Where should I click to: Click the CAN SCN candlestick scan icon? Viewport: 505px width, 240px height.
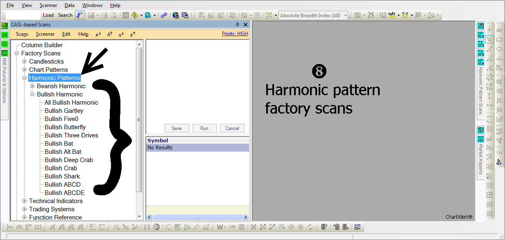[481, 26]
